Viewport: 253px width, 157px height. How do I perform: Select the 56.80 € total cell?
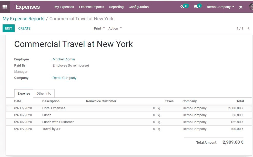click(x=238, y=115)
